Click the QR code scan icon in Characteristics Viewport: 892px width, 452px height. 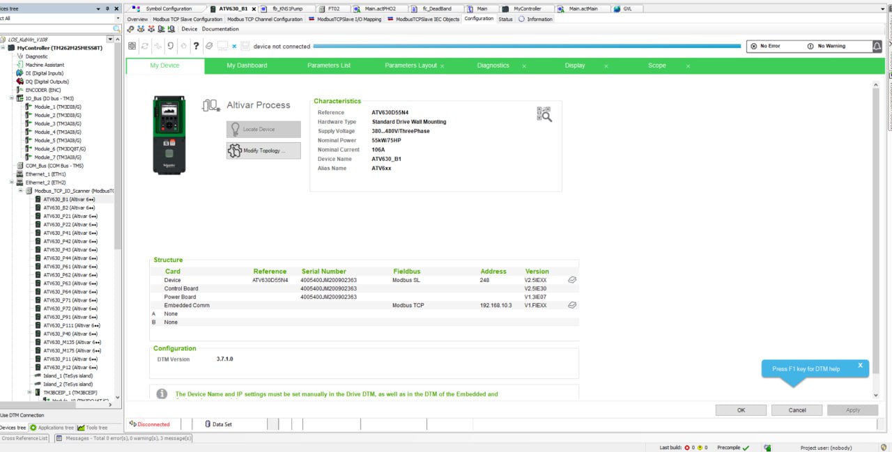(x=544, y=114)
